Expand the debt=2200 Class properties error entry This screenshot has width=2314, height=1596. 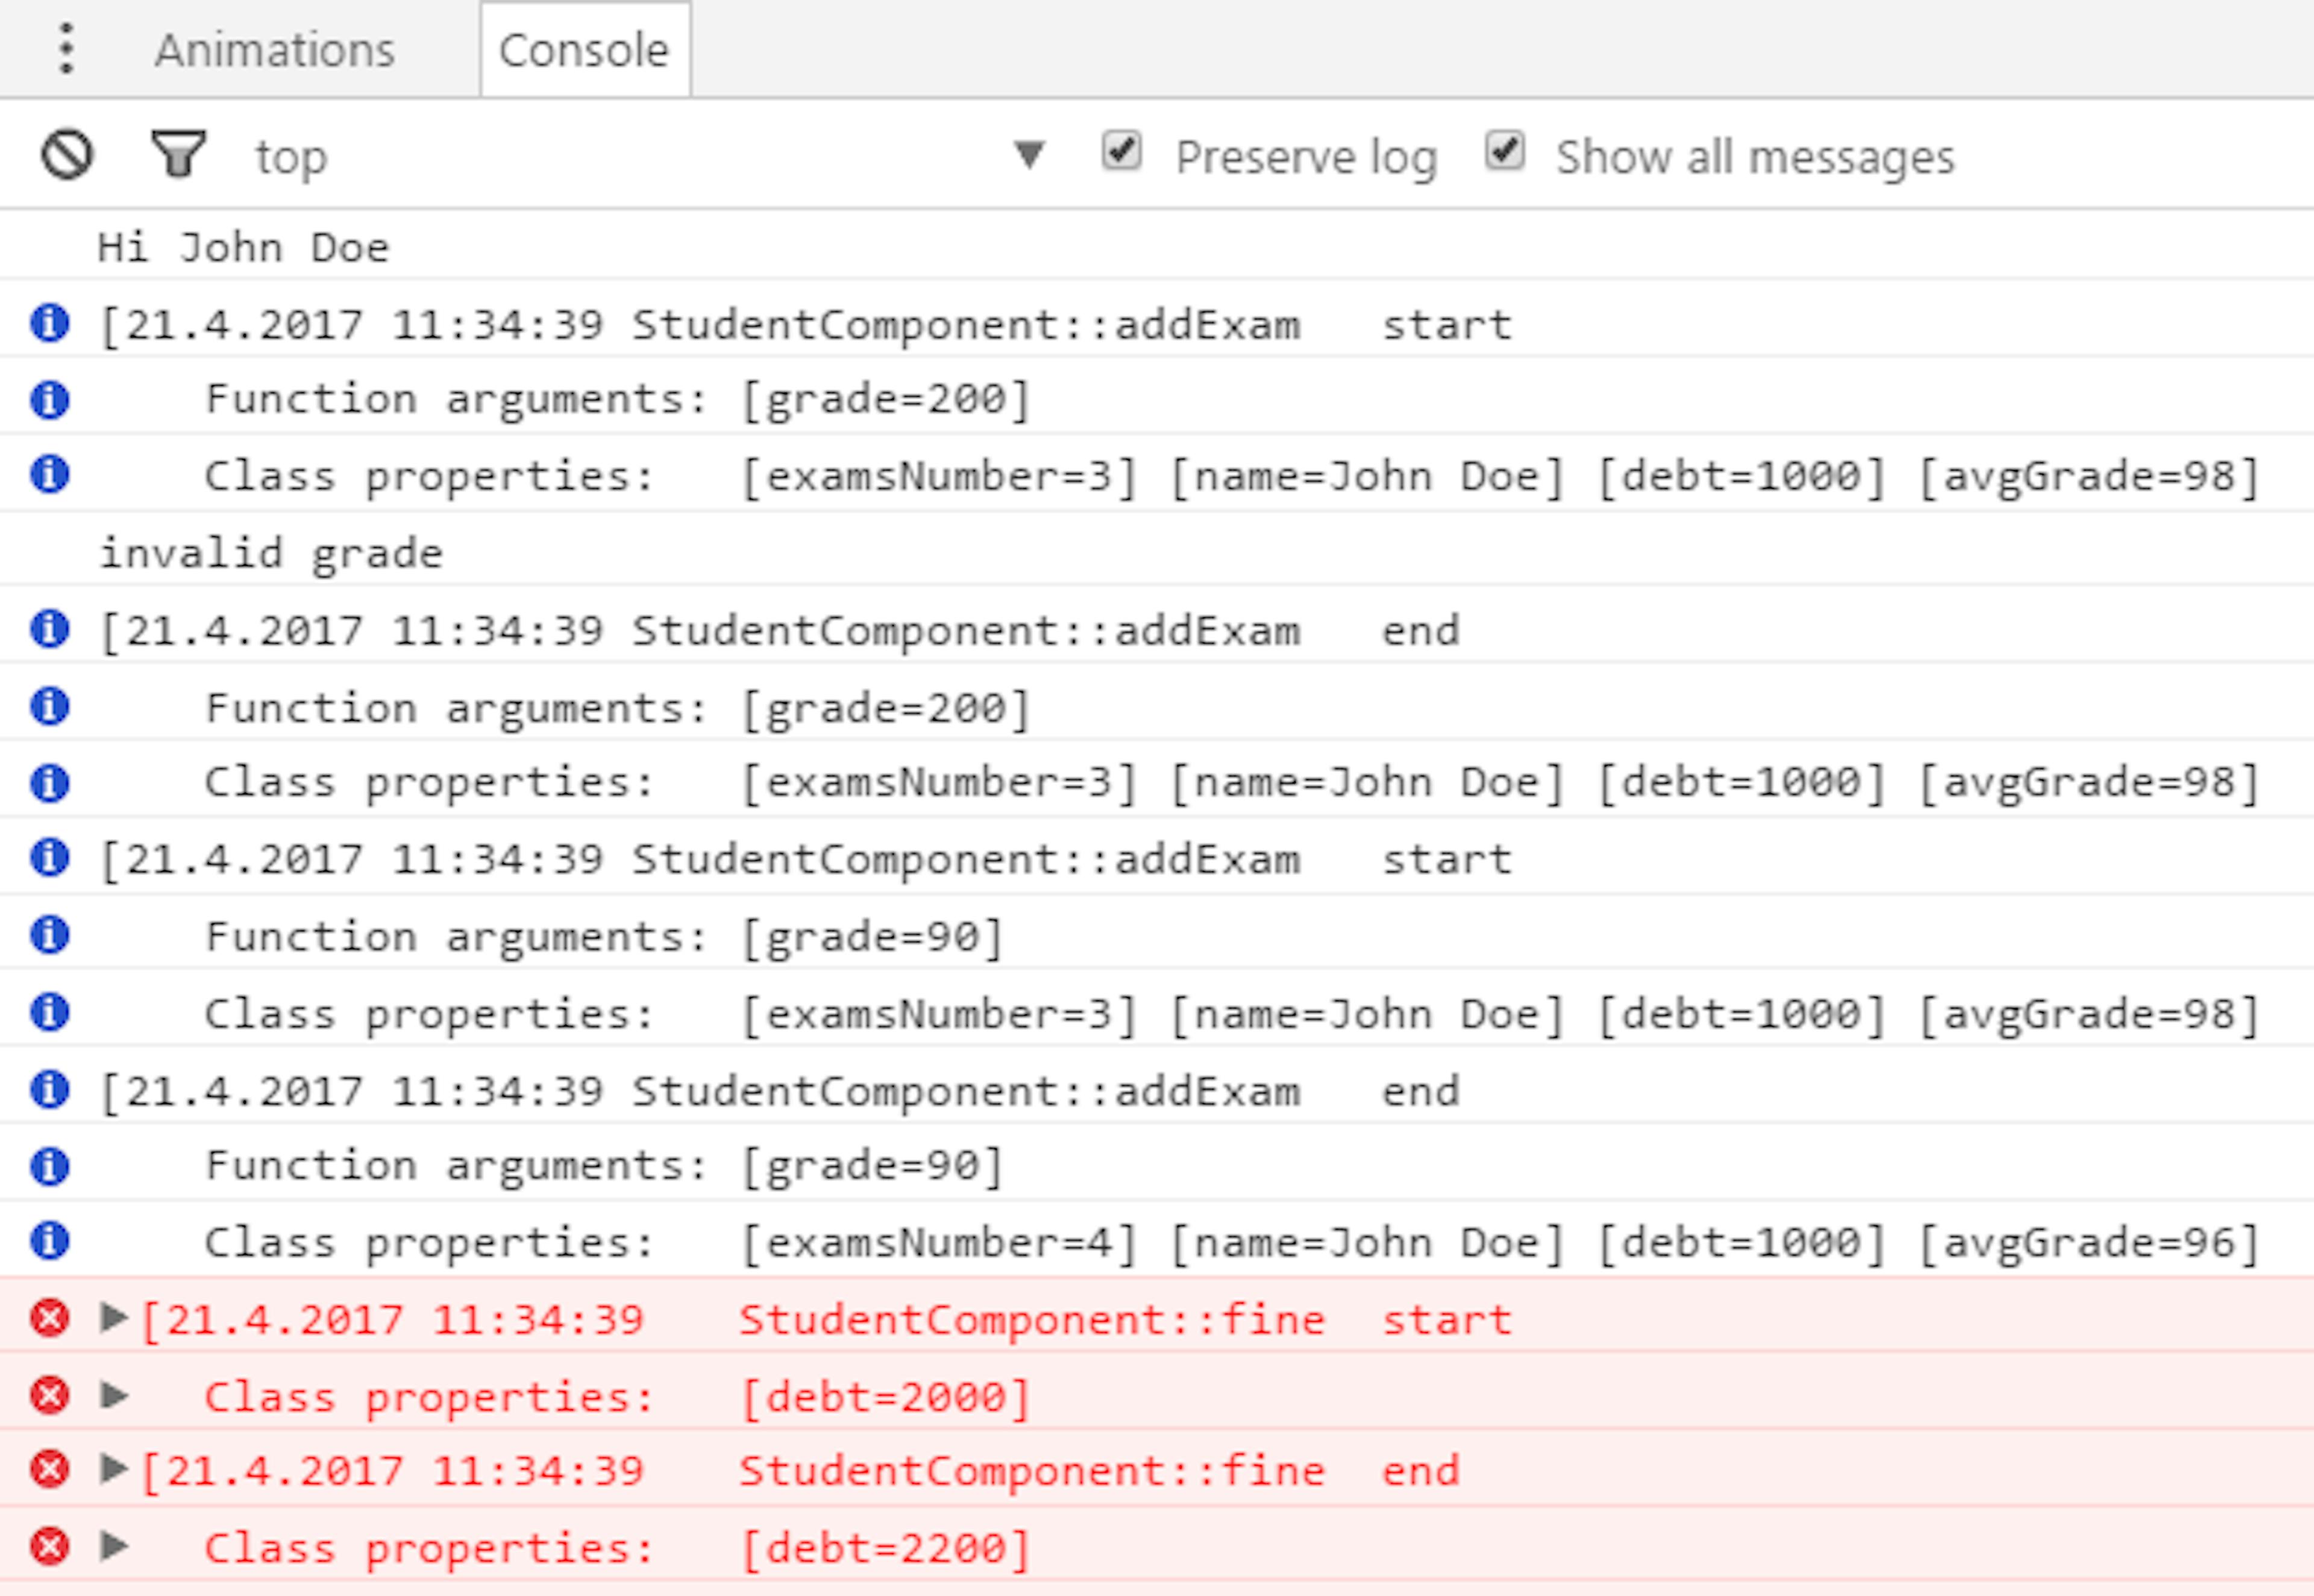point(113,1547)
